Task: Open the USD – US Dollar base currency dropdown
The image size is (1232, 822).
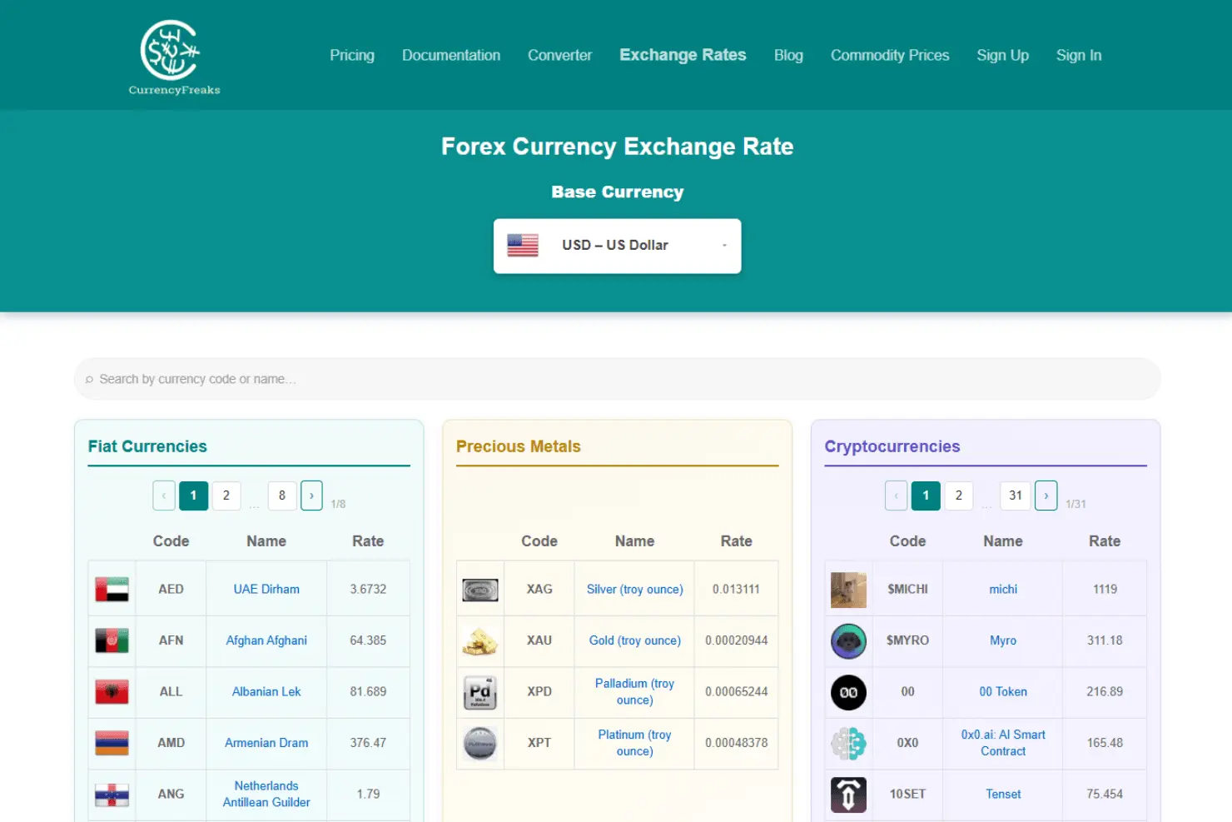Action: [617, 246]
